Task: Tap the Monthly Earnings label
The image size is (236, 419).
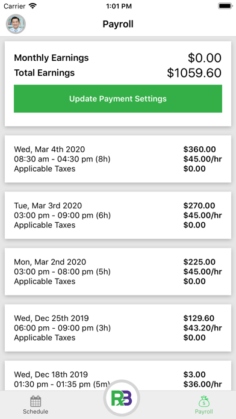Action: click(x=51, y=58)
